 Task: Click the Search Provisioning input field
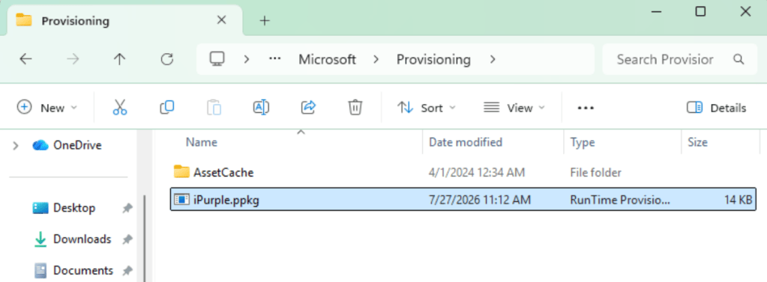(x=679, y=60)
